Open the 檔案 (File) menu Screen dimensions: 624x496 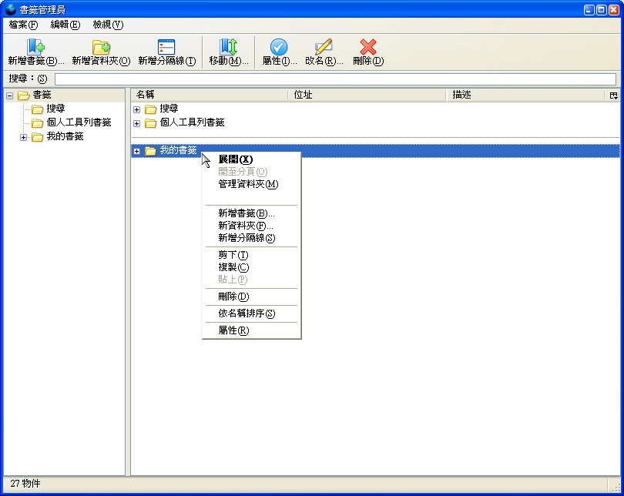click(x=23, y=25)
